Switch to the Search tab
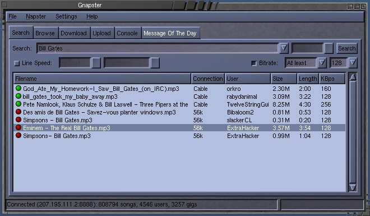This screenshot has width=370, height=216. click(21, 33)
